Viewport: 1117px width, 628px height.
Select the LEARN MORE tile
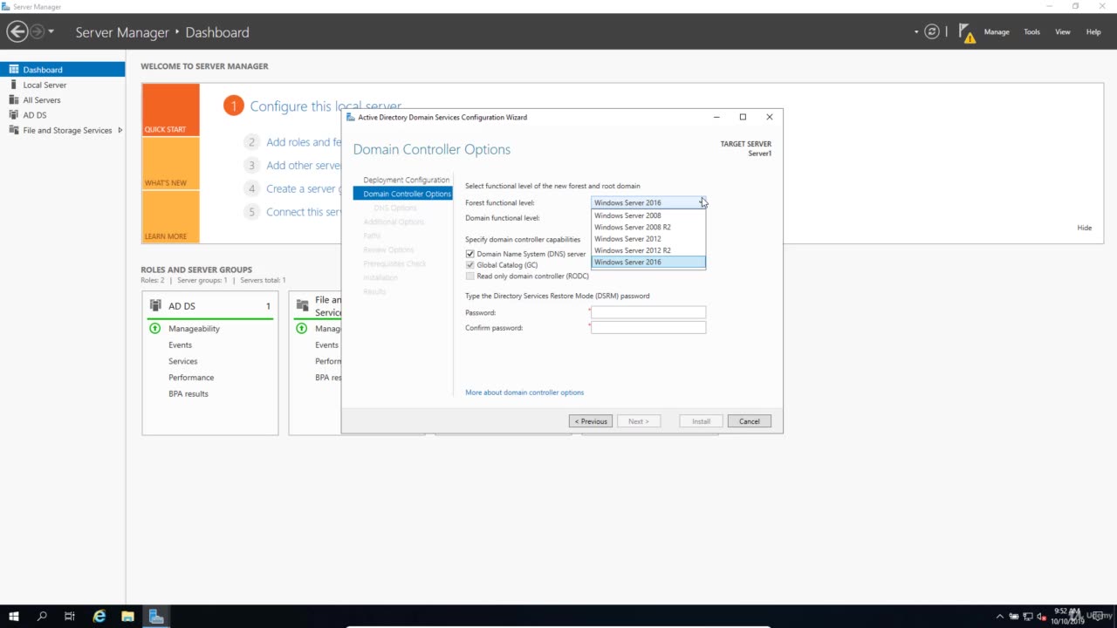tap(171, 216)
